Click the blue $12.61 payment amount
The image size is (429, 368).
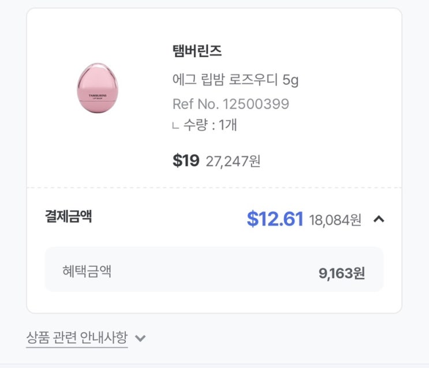275,219
